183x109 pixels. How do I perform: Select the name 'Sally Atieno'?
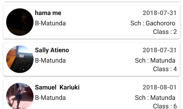click(52, 50)
